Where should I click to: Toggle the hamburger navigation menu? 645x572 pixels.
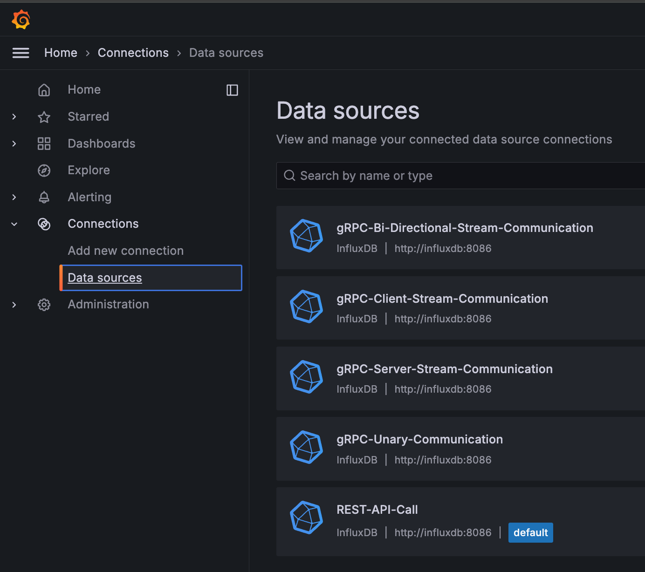(21, 53)
